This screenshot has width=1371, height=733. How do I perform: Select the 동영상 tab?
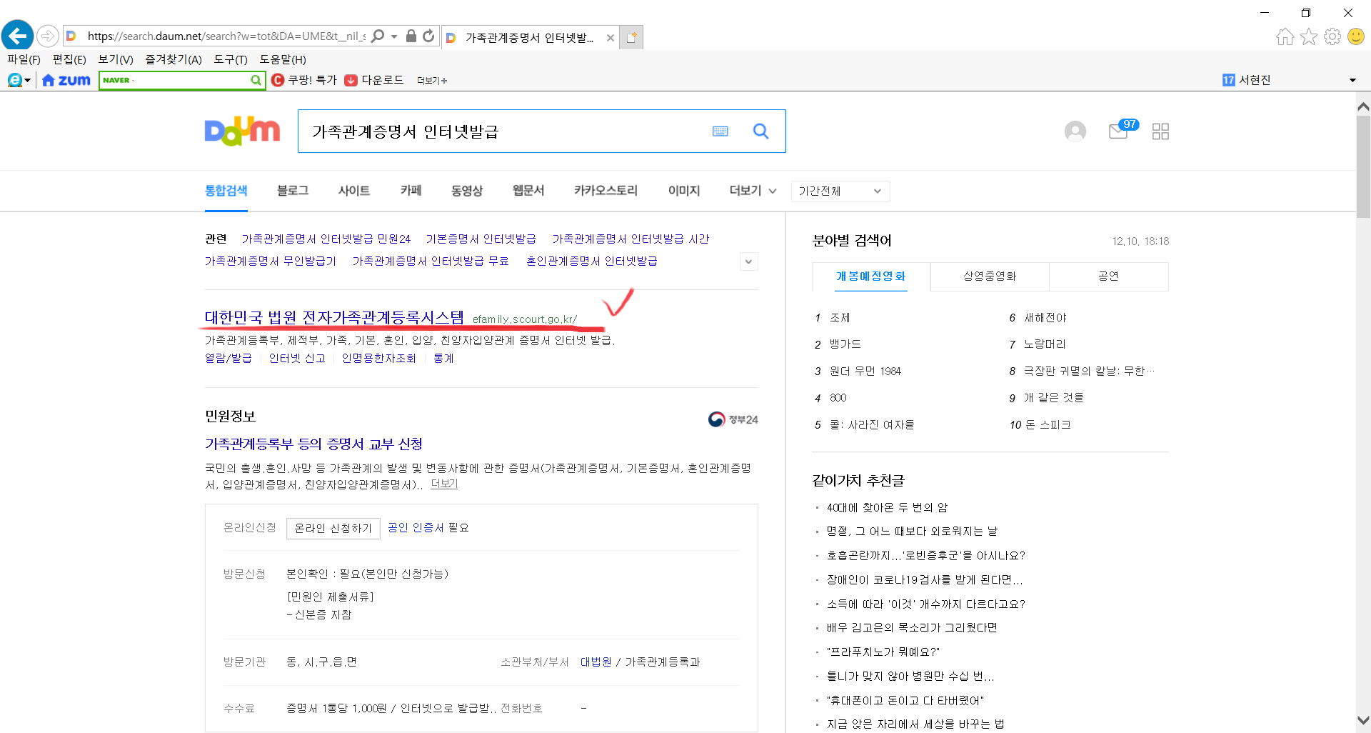pos(467,191)
